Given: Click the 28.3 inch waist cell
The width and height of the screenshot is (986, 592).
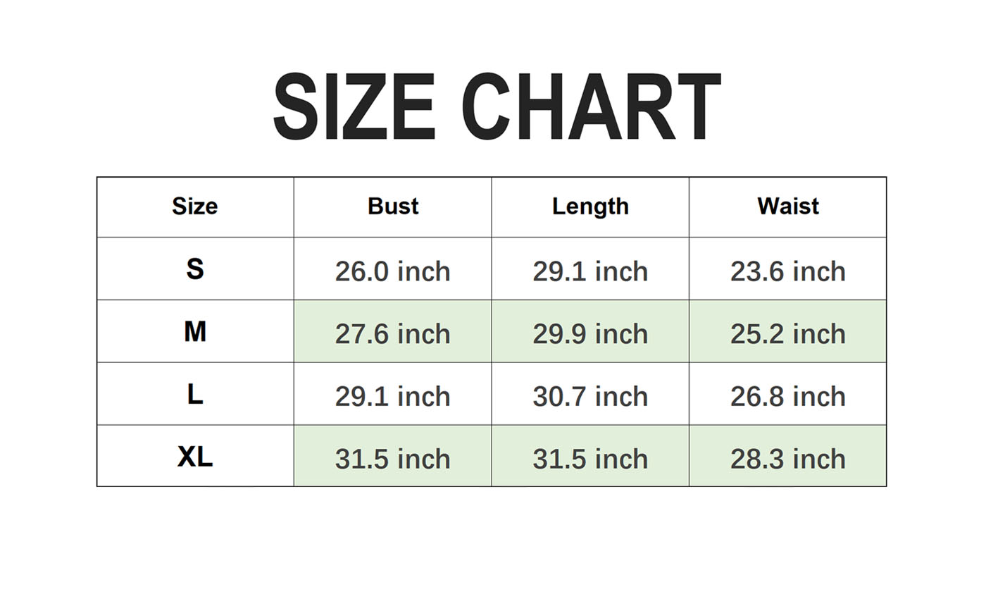Looking at the screenshot, I should coord(788,459).
